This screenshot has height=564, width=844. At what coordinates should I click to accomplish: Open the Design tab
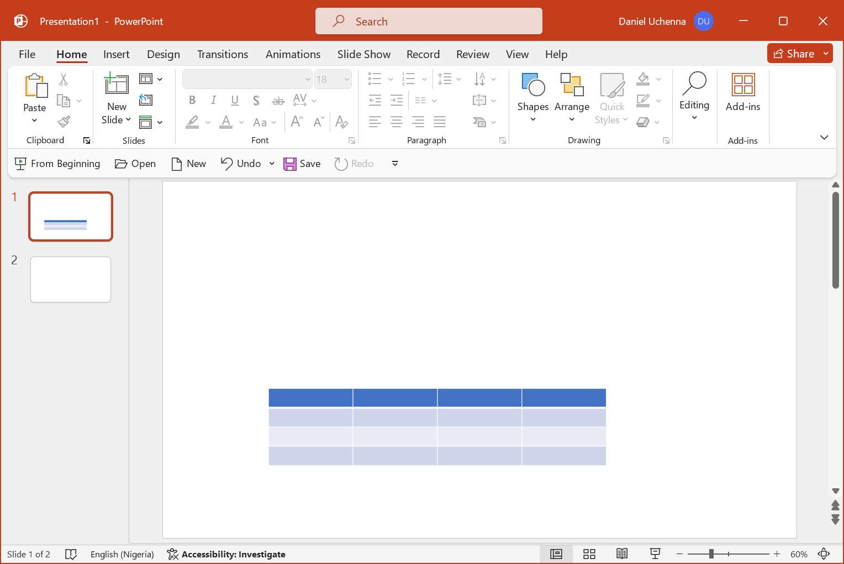[163, 54]
